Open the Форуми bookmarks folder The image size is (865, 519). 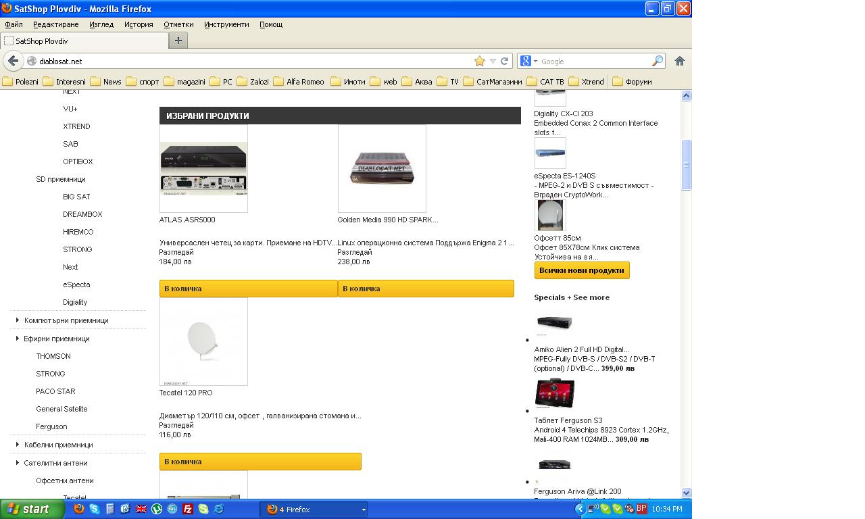(x=633, y=82)
